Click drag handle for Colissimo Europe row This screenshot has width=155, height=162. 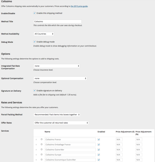[36, 155]
